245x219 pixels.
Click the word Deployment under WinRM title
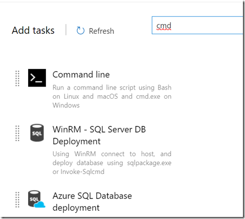tap(77, 142)
